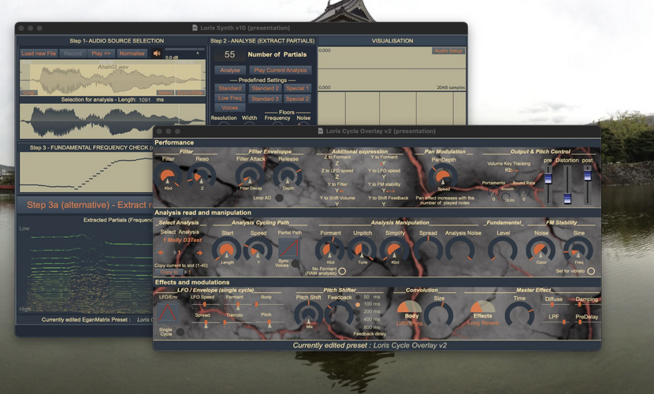Open the Select Analysis slot number box
654x394 pixels.
coord(177,253)
